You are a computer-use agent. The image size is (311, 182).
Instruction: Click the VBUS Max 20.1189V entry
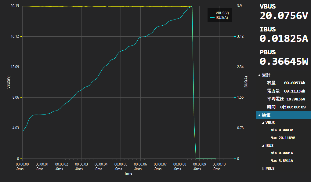[x=283, y=138]
